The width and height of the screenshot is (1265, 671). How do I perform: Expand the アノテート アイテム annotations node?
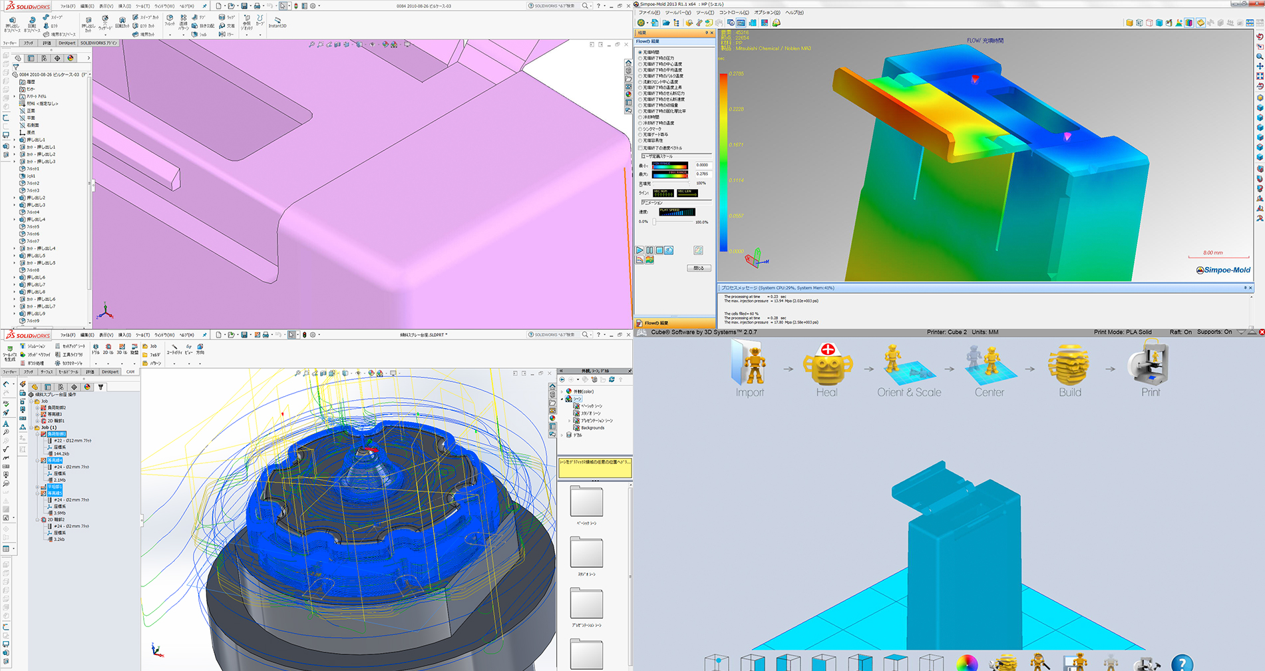(15, 97)
